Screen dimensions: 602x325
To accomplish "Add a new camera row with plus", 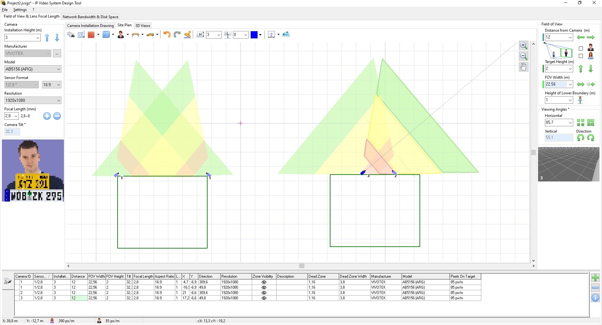I will tap(595, 278).
